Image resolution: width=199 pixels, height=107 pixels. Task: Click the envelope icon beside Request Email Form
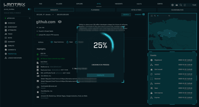pos(38,81)
